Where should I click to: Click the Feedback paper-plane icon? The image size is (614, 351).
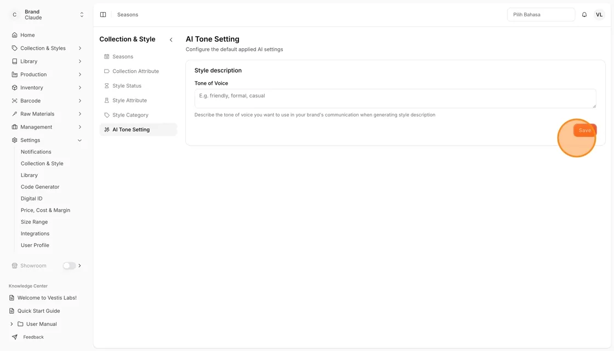tap(14, 337)
